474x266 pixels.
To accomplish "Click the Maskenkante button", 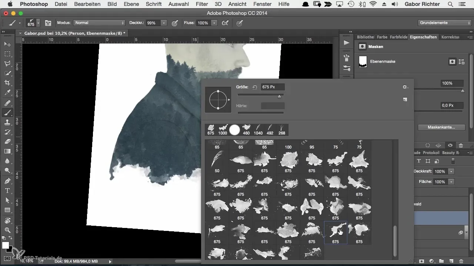I will click(441, 127).
